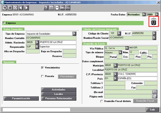Screen dimensions: 161x113
Task: Open lookup arrow next to Responsable code SUP
Action: click(37, 47)
